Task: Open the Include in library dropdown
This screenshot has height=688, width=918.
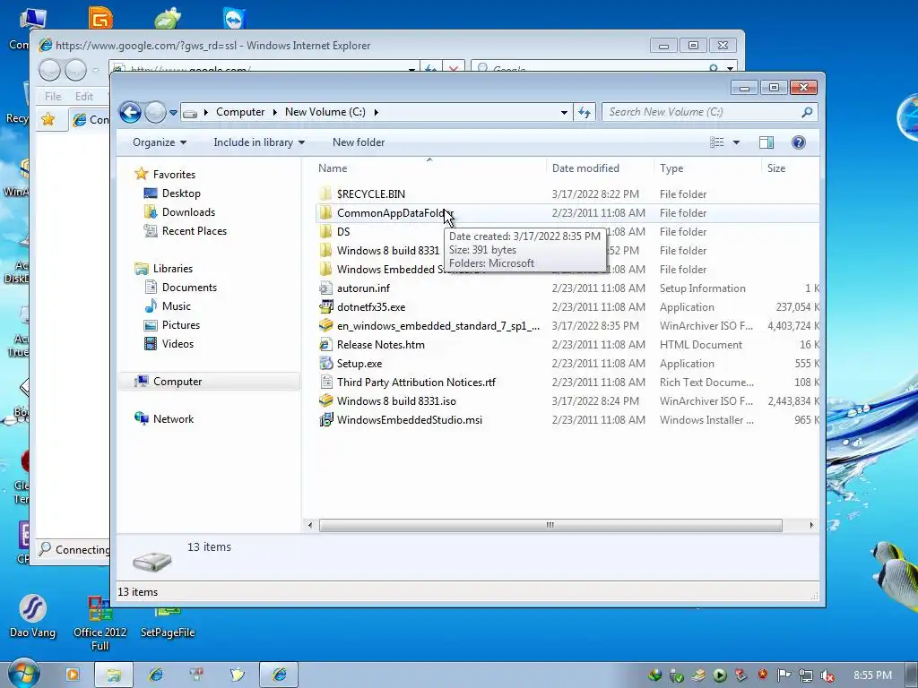Action: click(259, 142)
